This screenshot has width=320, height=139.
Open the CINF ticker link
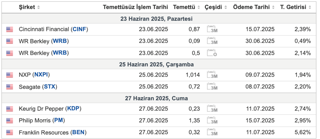coord(79,30)
